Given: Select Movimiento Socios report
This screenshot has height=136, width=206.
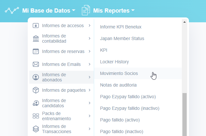Looking at the screenshot, I should click(119, 73).
